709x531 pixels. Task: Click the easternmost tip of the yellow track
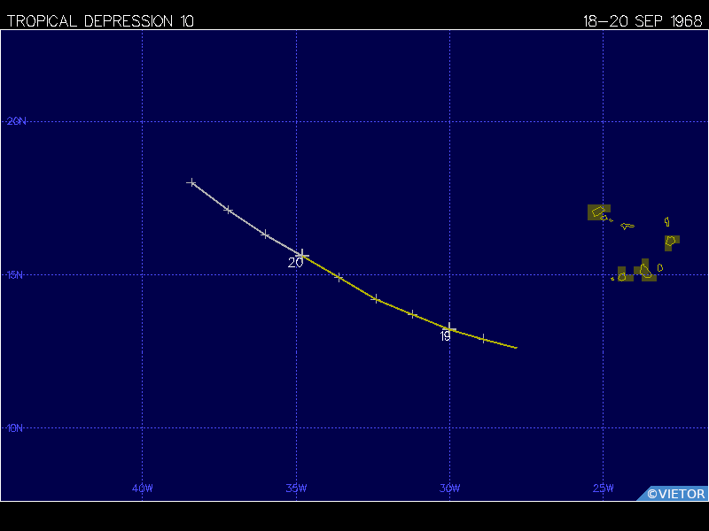point(516,348)
